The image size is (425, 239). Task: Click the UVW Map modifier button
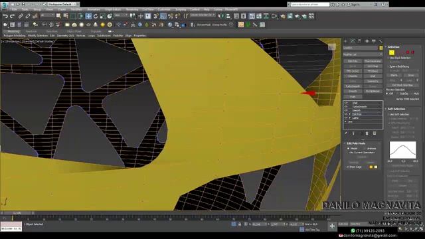tap(373, 66)
